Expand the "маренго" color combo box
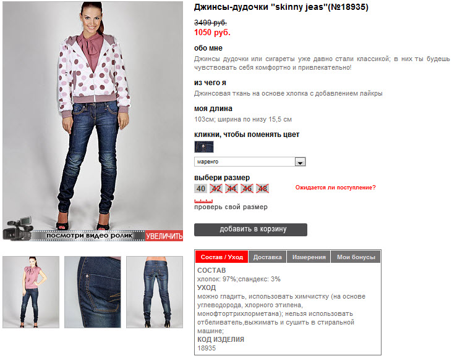The image size is (452, 356). [x=250, y=162]
